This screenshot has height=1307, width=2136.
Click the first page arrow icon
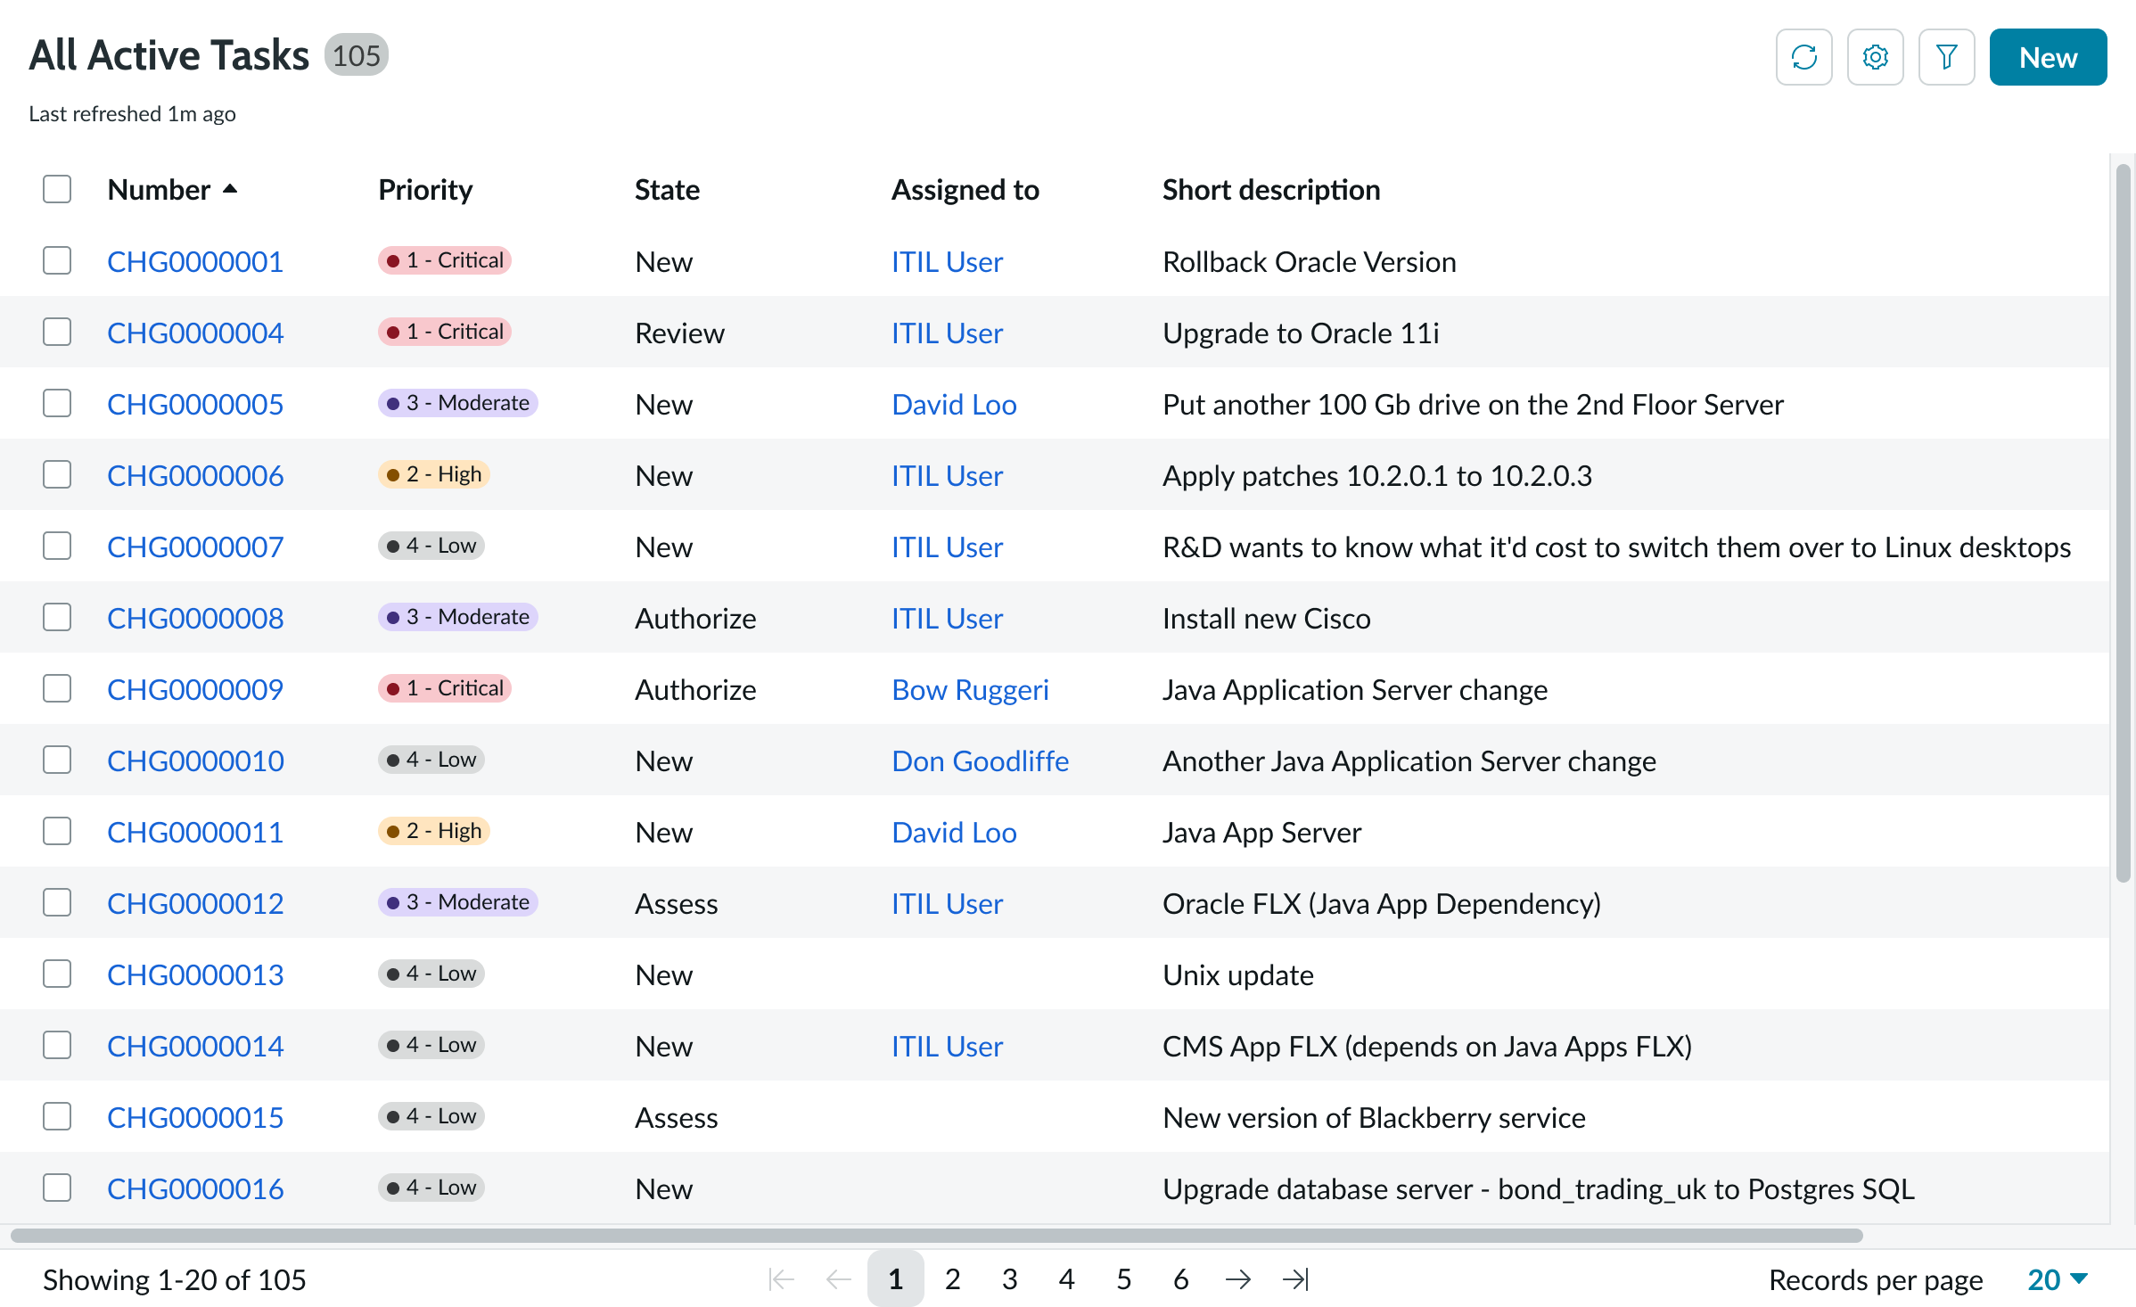tap(781, 1279)
